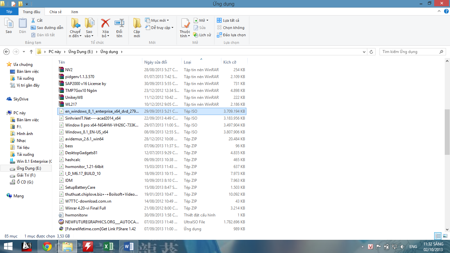Go up one folder level arrow
This screenshot has height=253, width=450.
[x=31, y=52]
